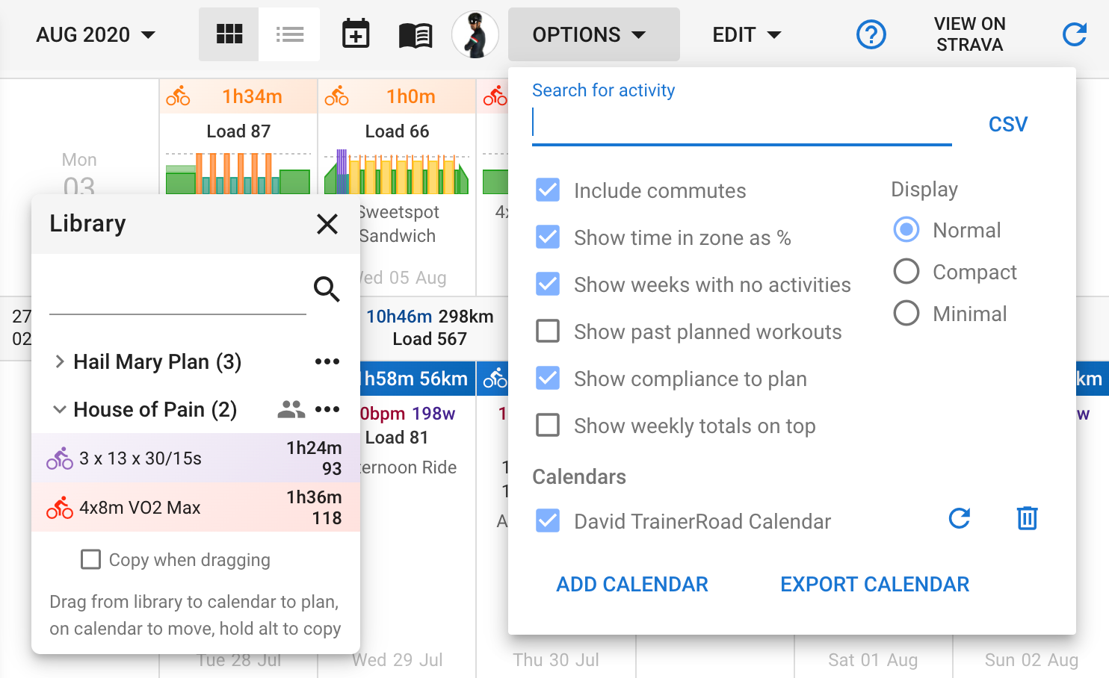This screenshot has height=678, width=1109.
Task: Click the EXPORT CALENDAR button
Action: (x=874, y=584)
